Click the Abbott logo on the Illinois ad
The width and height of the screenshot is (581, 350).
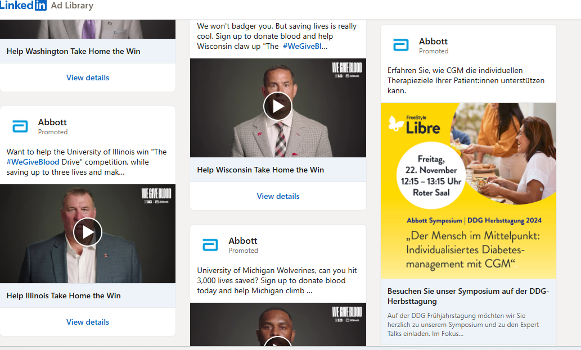point(20,126)
